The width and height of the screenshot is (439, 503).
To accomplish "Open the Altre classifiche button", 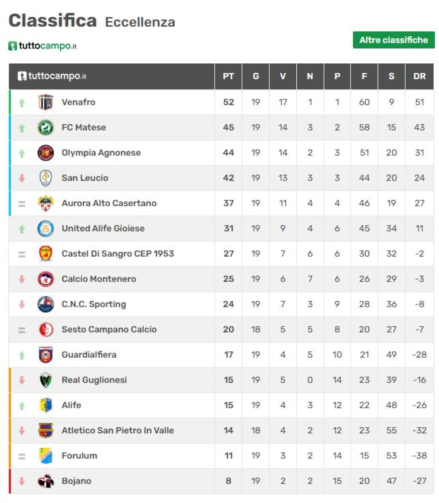I will pyautogui.click(x=393, y=40).
